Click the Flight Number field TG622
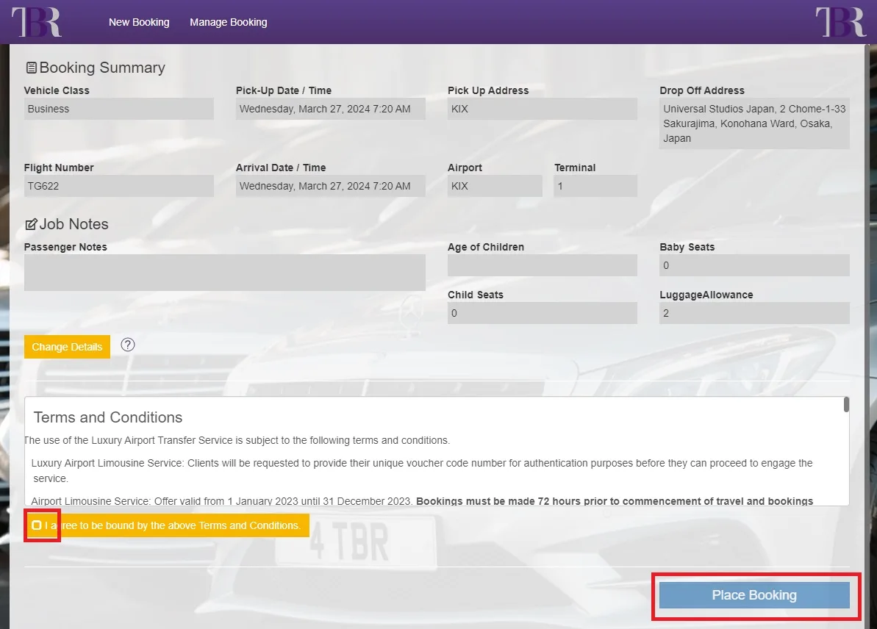The width and height of the screenshot is (877, 629). pyautogui.click(x=118, y=186)
